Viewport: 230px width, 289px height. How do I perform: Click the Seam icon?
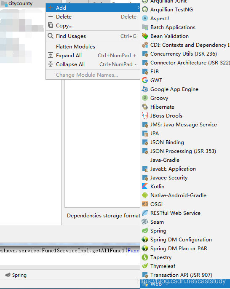coord(145,222)
